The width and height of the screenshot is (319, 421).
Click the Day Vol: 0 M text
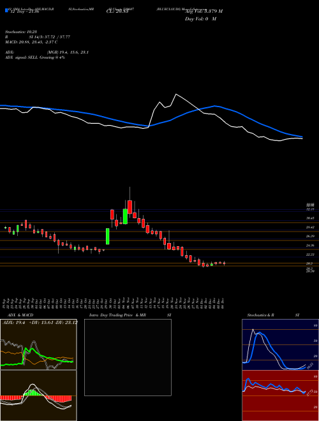click(x=200, y=19)
